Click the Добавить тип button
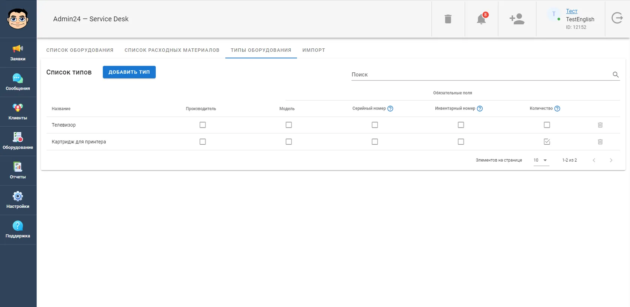This screenshot has height=307, width=630. tap(129, 72)
